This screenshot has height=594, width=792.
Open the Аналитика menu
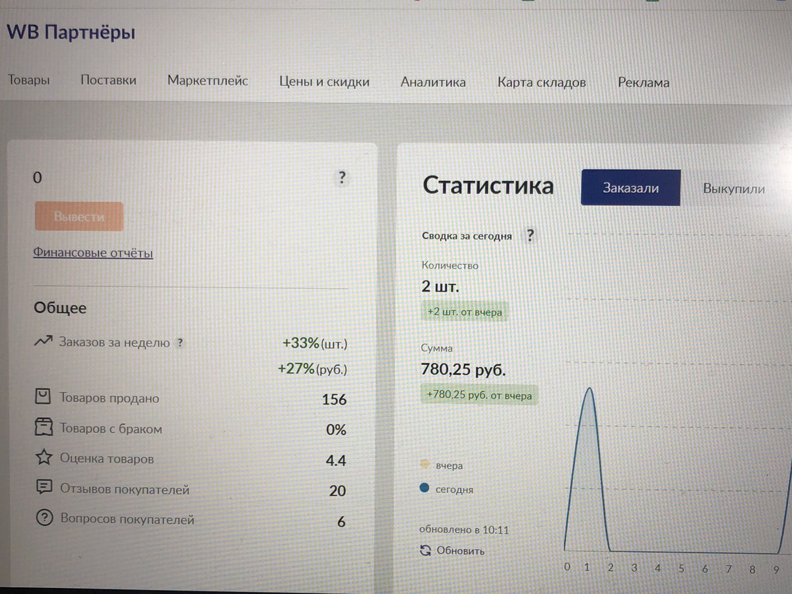(x=433, y=82)
